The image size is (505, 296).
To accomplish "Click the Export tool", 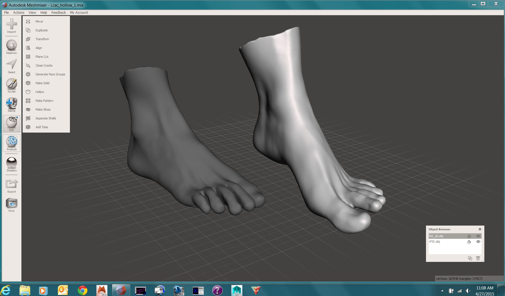I will click(x=11, y=185).
